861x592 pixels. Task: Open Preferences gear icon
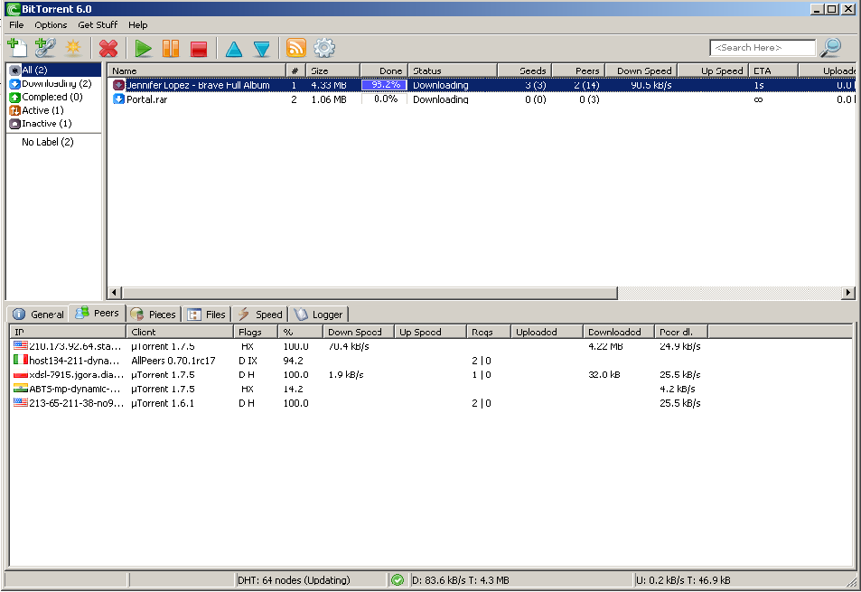coord(324,48)
